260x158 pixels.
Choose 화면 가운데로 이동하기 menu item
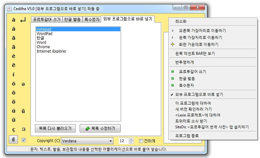coord(213,45)
